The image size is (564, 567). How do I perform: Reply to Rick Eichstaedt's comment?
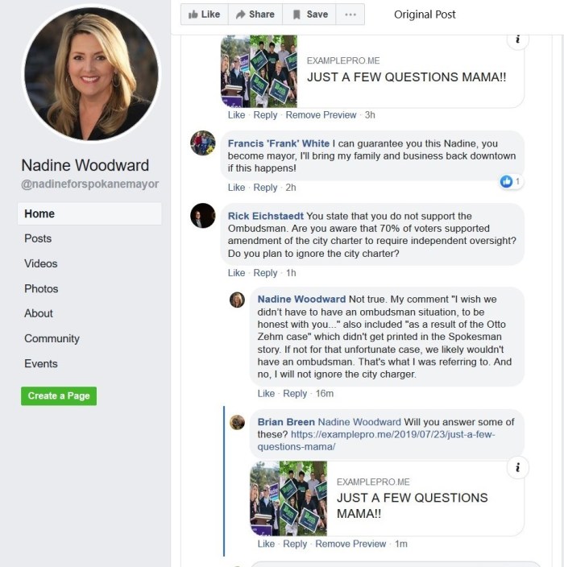[x=265, y=273]
